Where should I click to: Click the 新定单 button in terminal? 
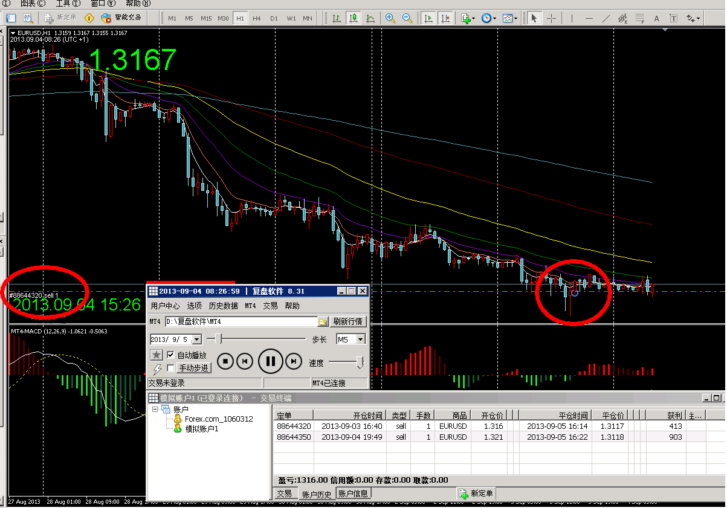[476, 494]
